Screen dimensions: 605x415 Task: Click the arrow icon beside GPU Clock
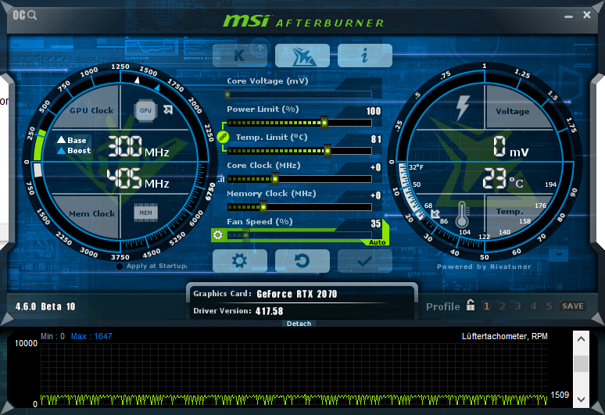pos(168,110)
